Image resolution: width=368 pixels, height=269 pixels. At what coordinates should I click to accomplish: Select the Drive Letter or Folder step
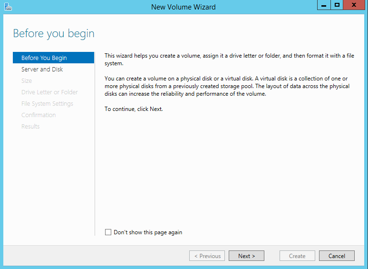[49, 92]
